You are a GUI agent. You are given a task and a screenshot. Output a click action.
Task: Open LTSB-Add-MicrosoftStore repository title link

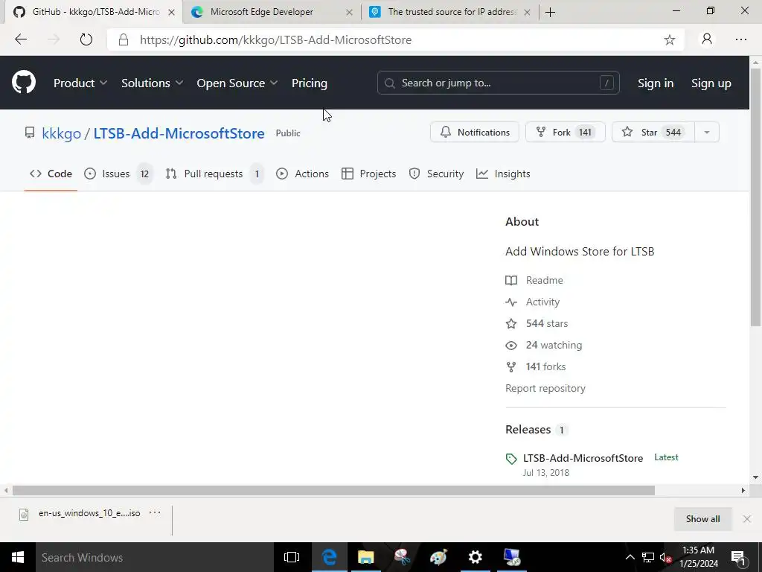179,133
